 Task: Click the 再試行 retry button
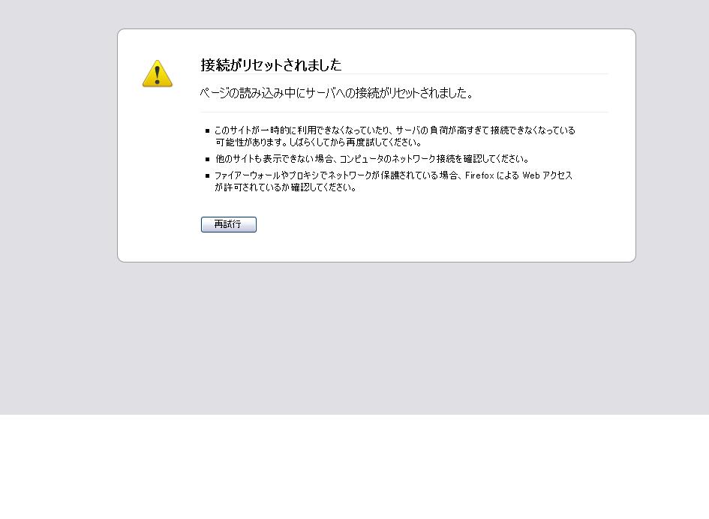(x=228, y=224)
